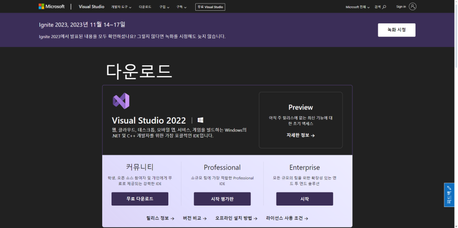The height and width of the screenshot is (228, 458).
Task: Click the 녹화 시청 button
Action: [x=396, y=30]
